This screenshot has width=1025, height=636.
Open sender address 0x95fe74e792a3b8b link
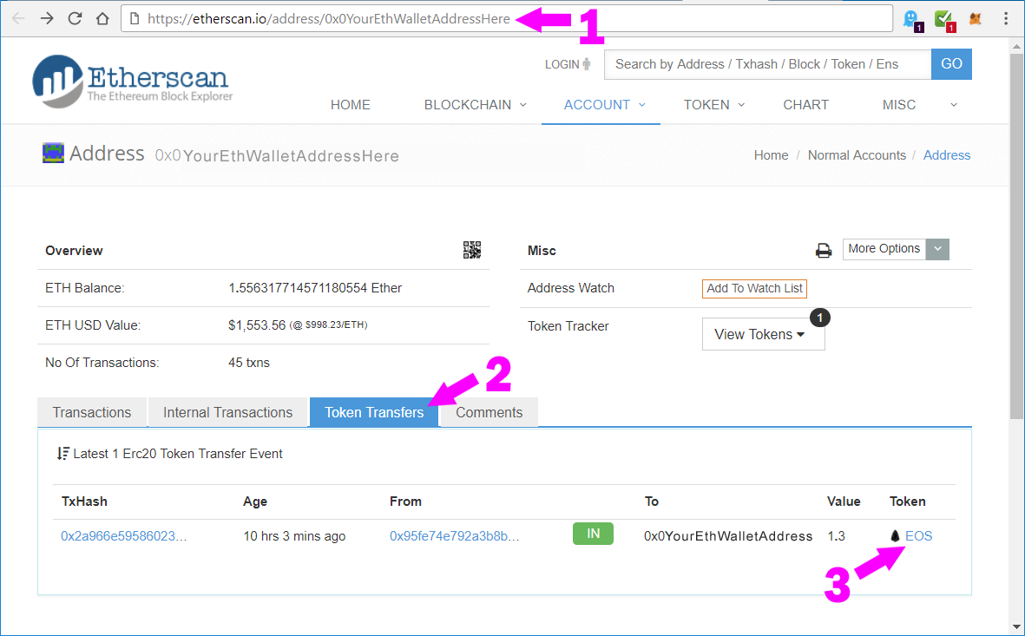(x=454, y=536)
